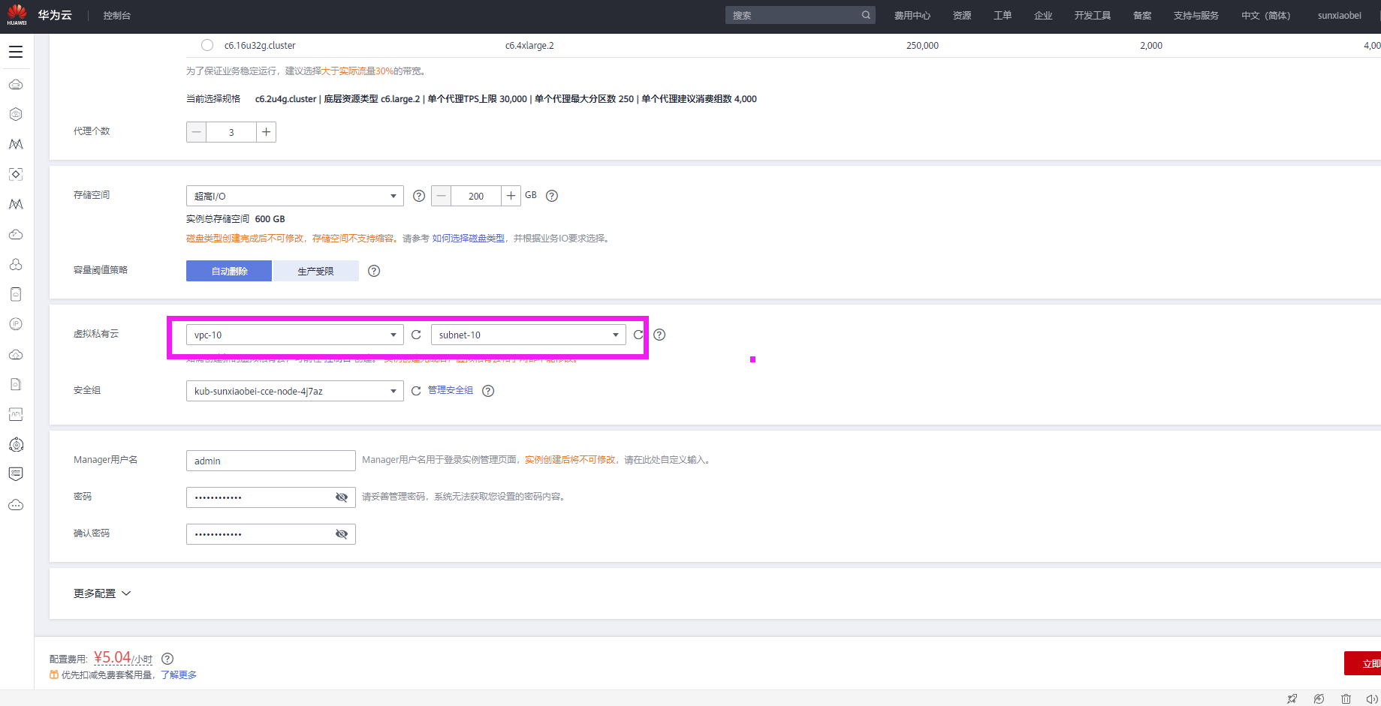Decrease the 代理个数 count
This screenshot has width=1381, height=706.
pyautogui.click(x=197, y=132)
